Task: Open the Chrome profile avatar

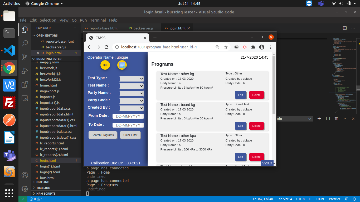Action: (x=261, y=47)
